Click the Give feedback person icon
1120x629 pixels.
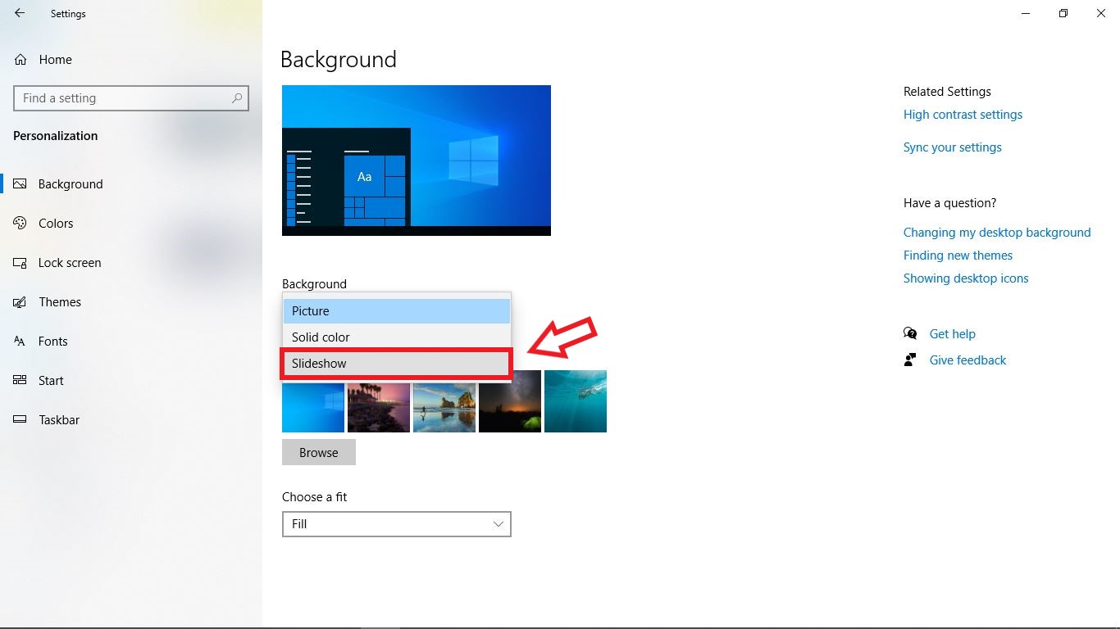point(910,360)
